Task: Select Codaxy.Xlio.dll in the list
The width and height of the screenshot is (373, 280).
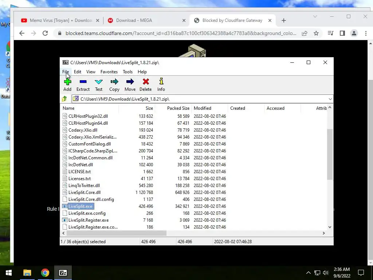Action: (83, 130)
